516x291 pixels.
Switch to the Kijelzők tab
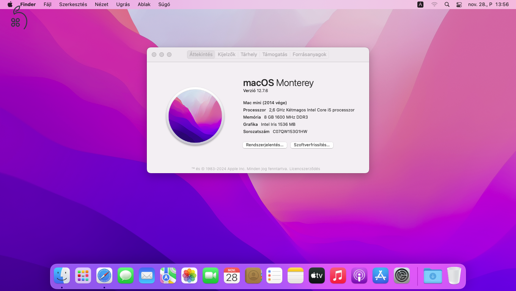tap(226, 54)
